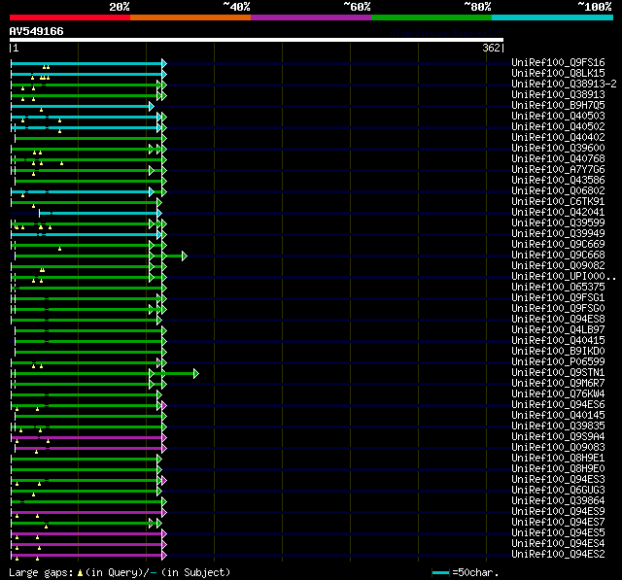Image resolution: width=622 pixels, height=580 pixels.
Task: Click the far-right arrowhead on Q9STN1 alignment
Action: (196, 374)
